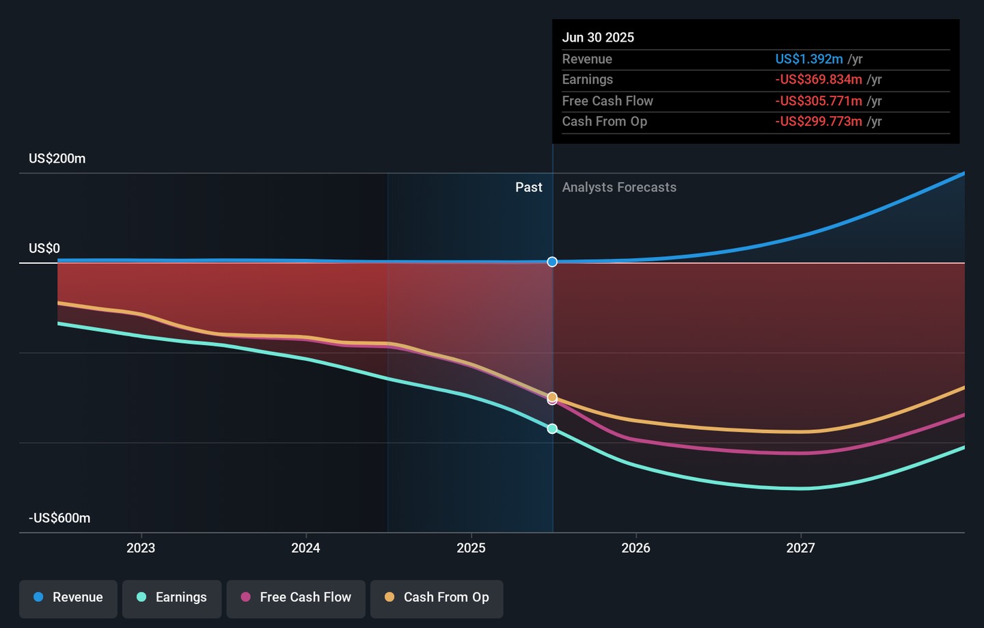Image resolution: width=984 pixels, height=628 pixels.
Task: Click the US$200m y-axis label
Action: coord(57,159)
